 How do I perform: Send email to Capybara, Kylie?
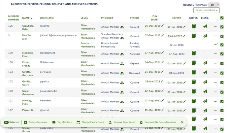click(205, 26)
